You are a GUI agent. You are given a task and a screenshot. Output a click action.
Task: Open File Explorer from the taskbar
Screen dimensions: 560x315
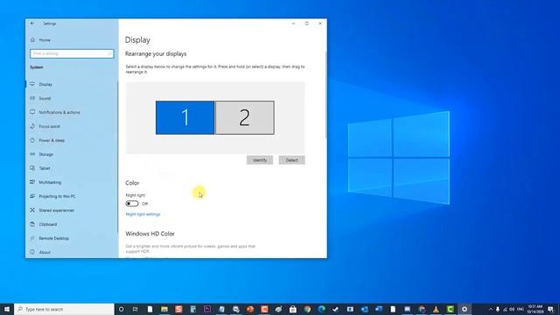(x=164, y=309)
